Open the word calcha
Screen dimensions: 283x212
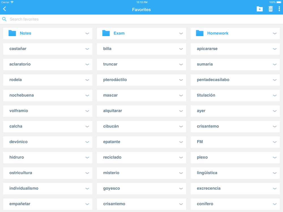(x=16, y=126)
